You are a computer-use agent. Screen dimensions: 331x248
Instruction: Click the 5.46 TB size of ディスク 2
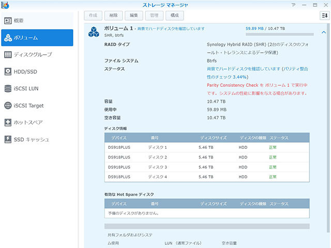point(206,157)
